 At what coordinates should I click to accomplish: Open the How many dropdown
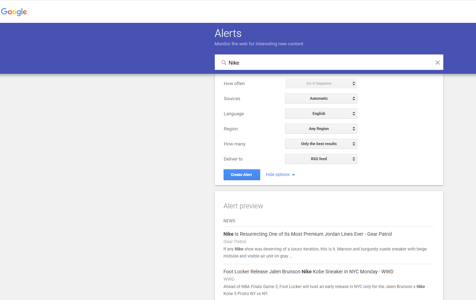pyautogui.click(x=321, y=144)
